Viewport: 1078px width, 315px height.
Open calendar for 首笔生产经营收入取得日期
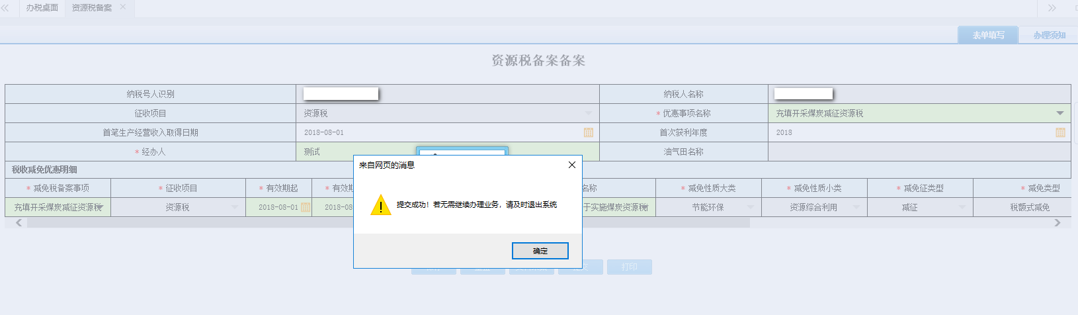point(589,132)
